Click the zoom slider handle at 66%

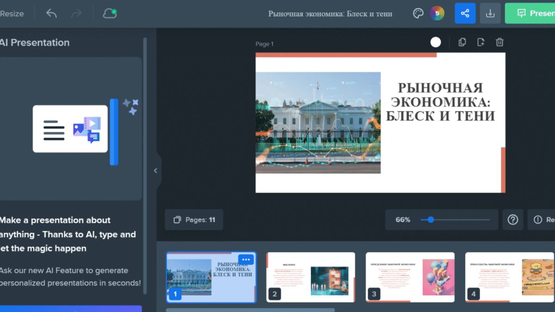[431, 220]
